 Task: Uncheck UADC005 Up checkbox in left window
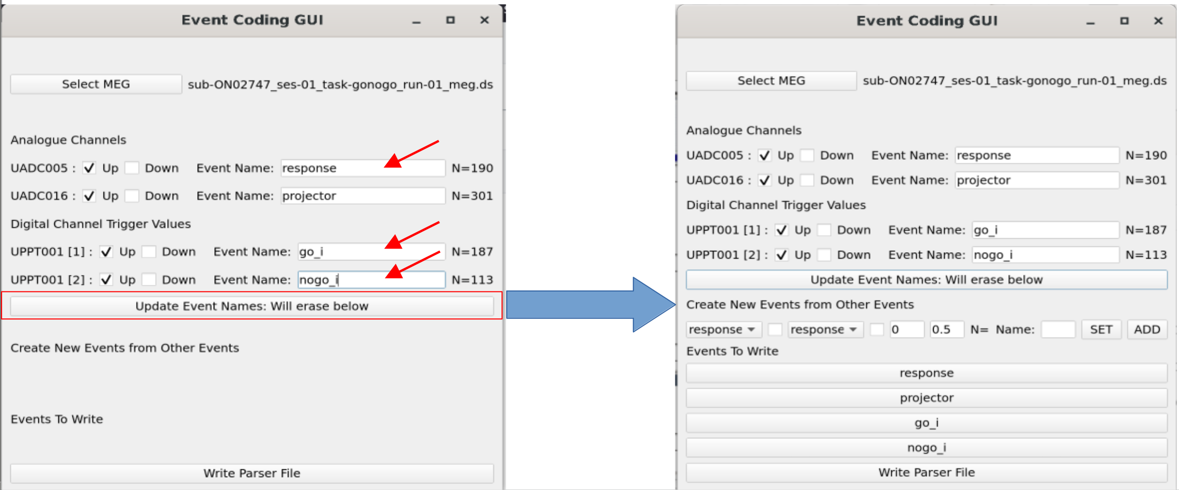coord(90,168)
